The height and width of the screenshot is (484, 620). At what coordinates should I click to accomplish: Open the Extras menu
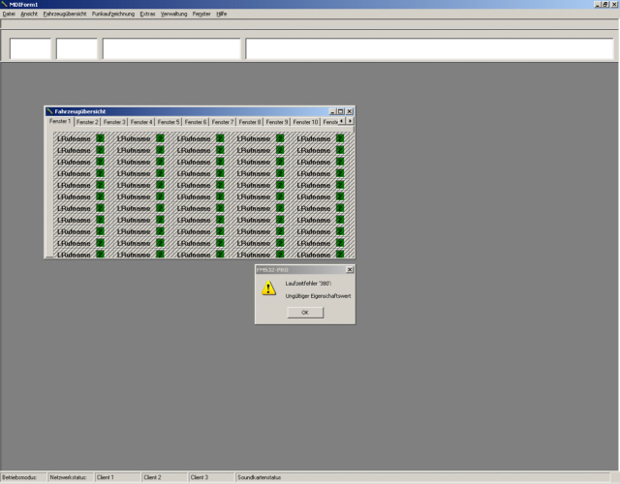tap(147, 15)
